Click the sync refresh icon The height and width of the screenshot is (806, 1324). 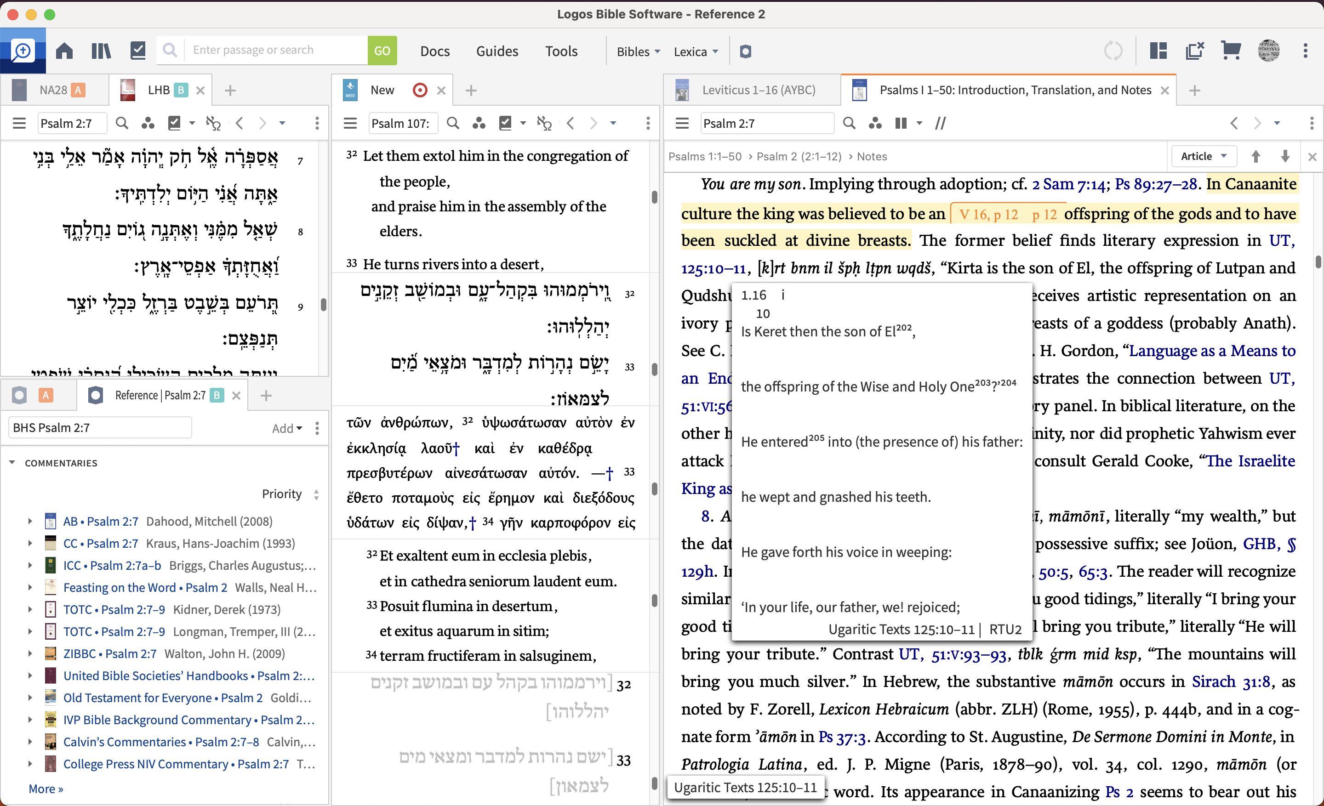pos(1113,51)
